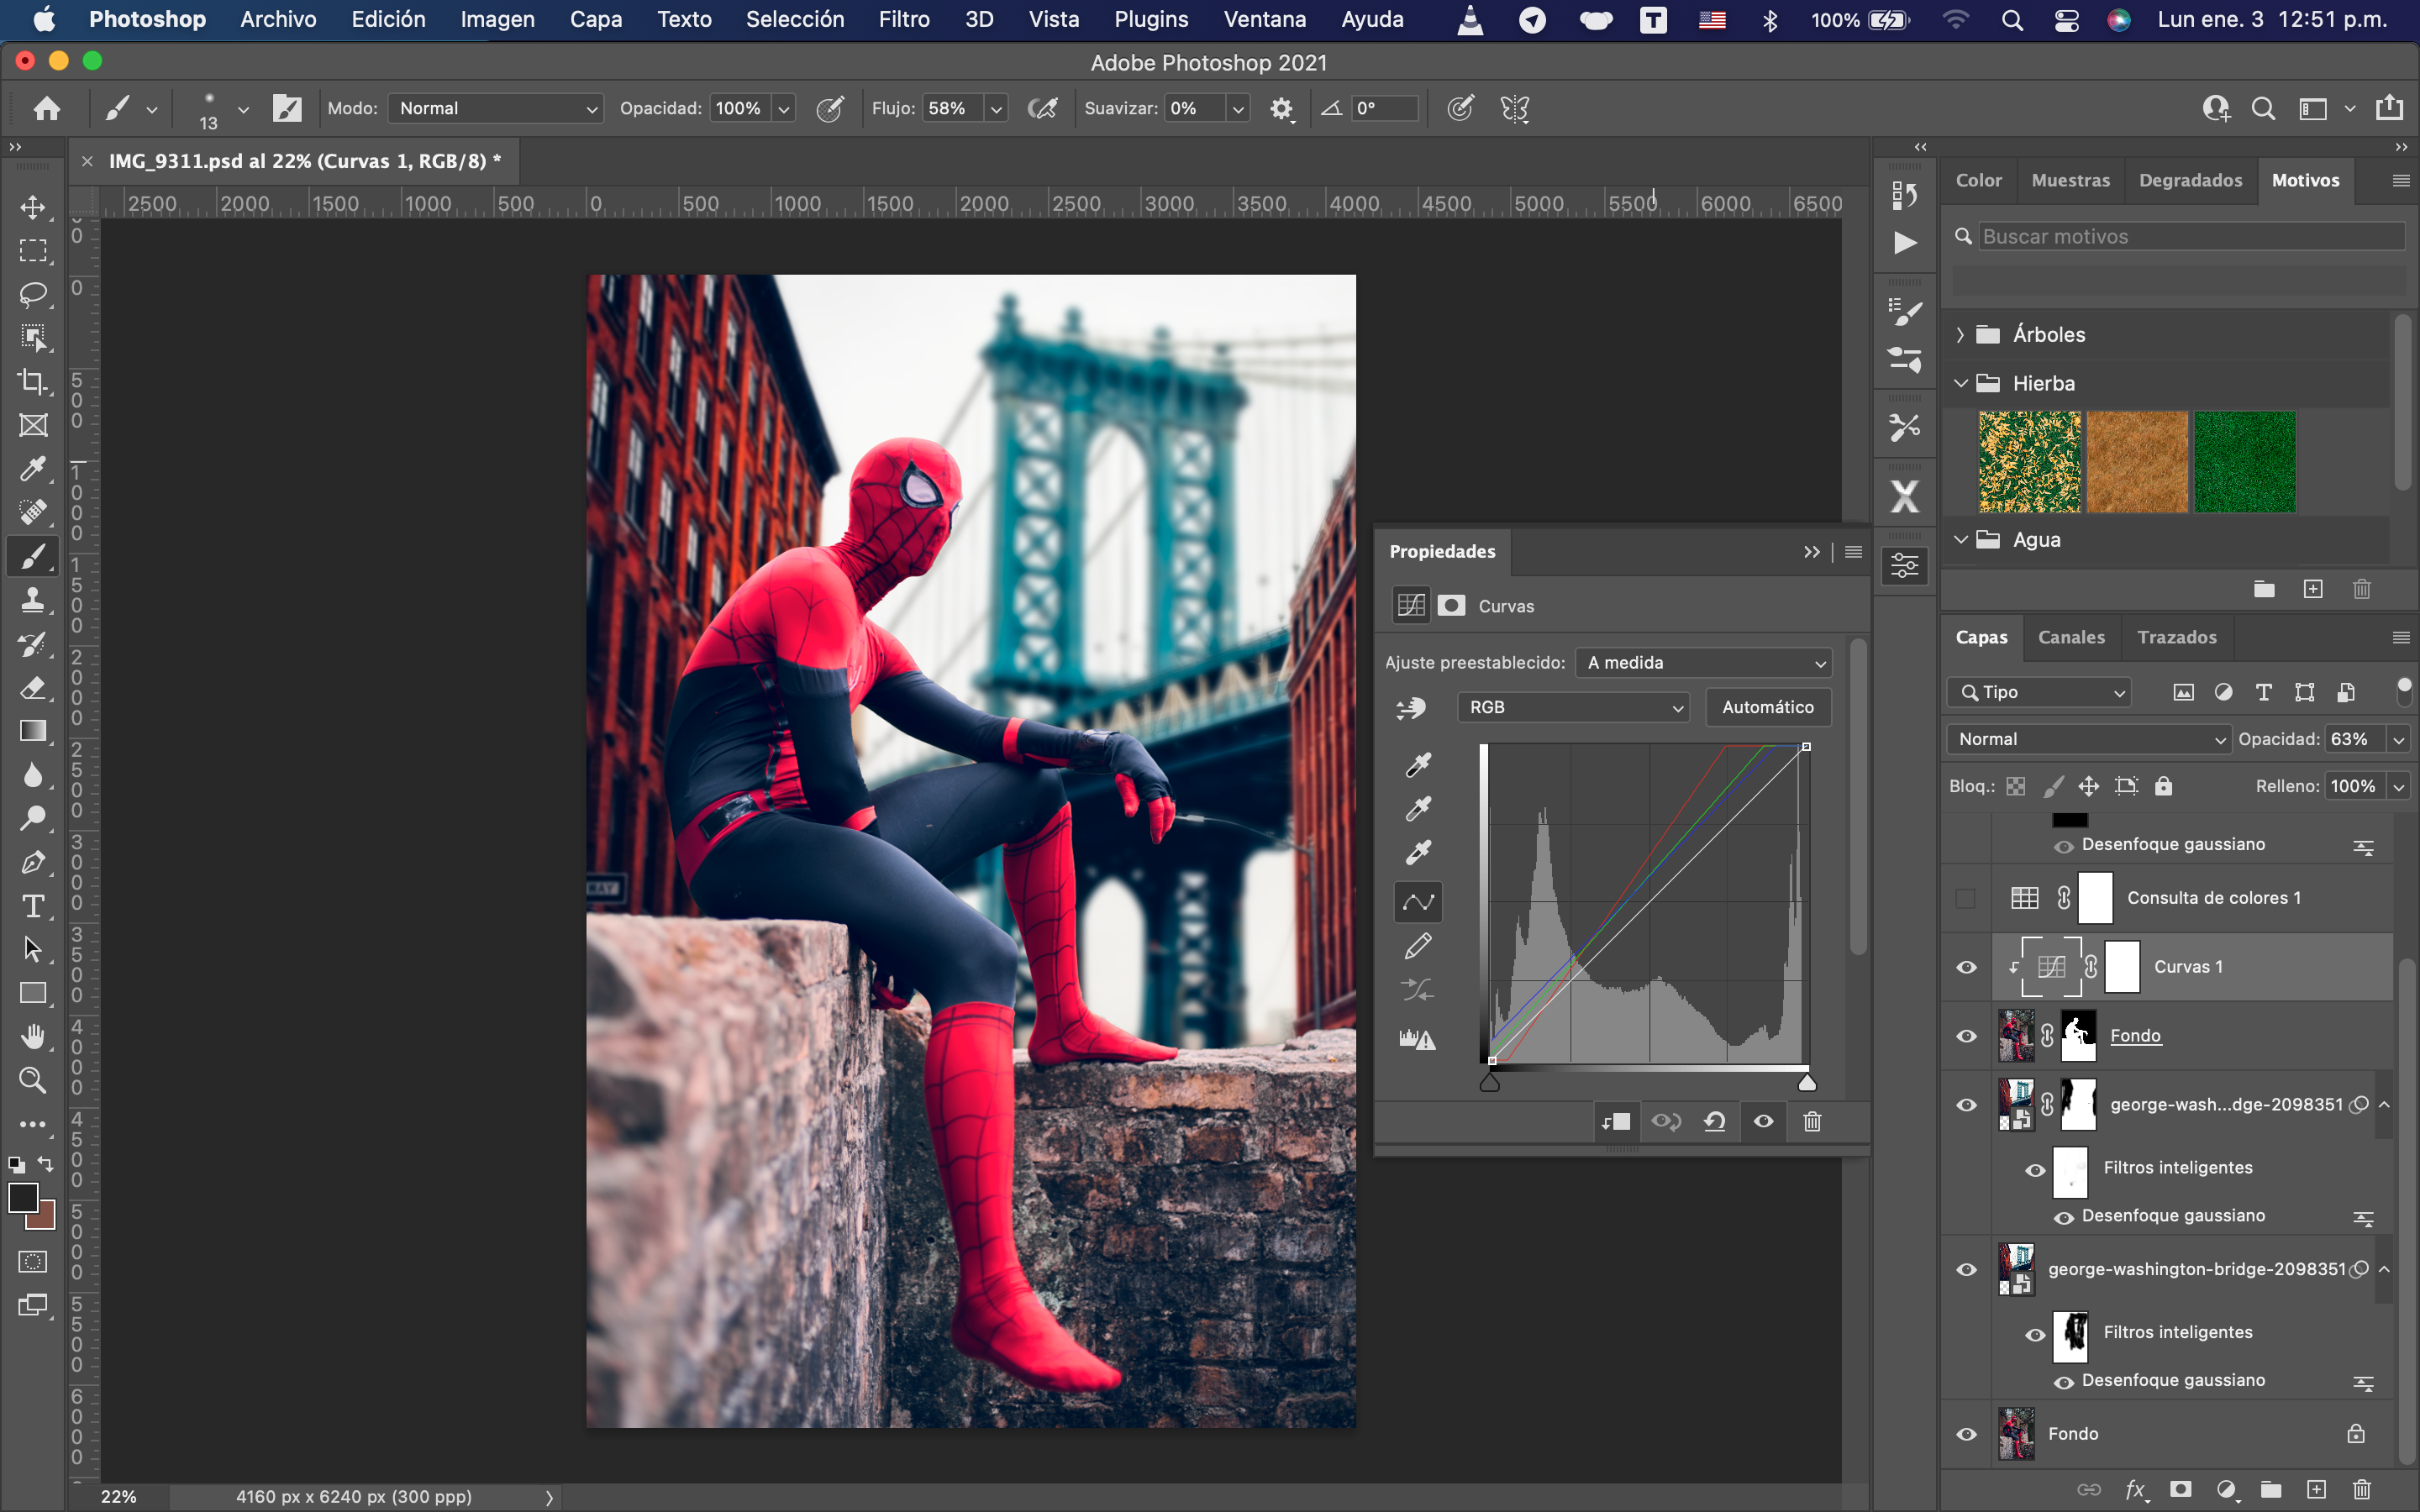Select the Move tool
Viewport: 2420px width, 1512px height.
(33, 207)
